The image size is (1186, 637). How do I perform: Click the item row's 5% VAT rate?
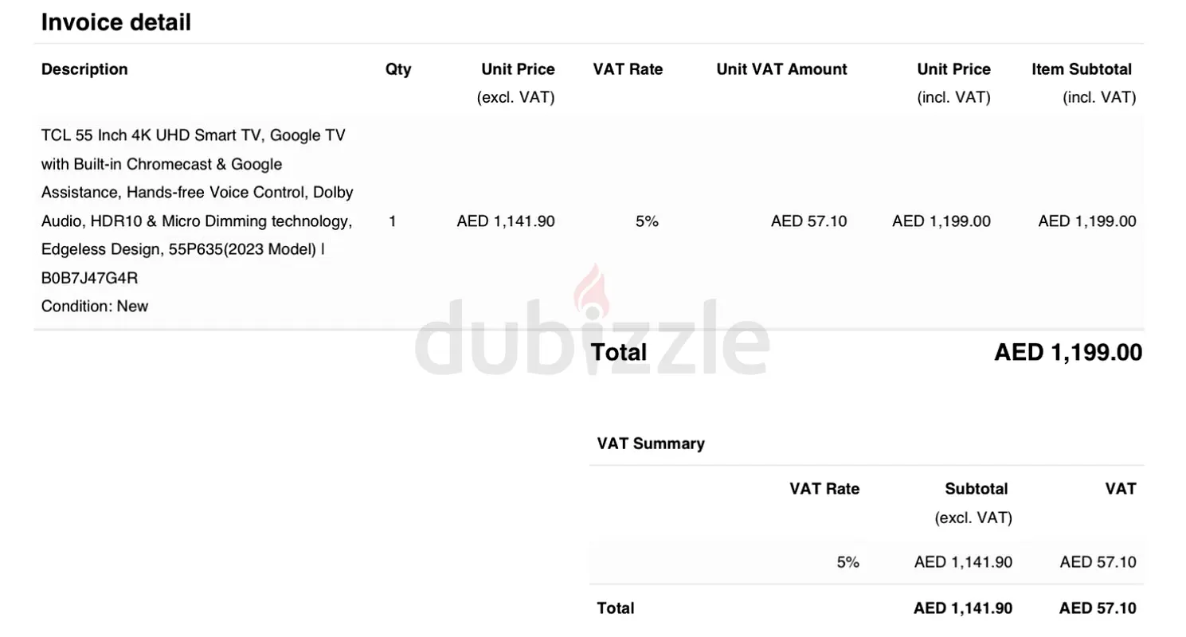[647, 221]
